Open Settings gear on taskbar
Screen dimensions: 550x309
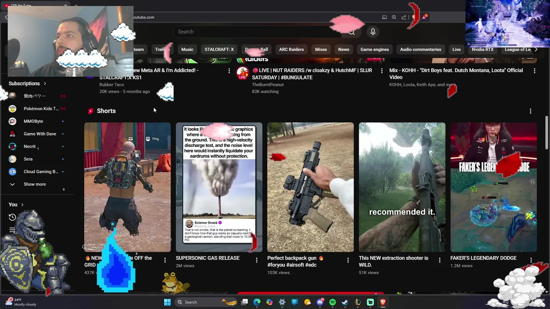click(282, 302)
